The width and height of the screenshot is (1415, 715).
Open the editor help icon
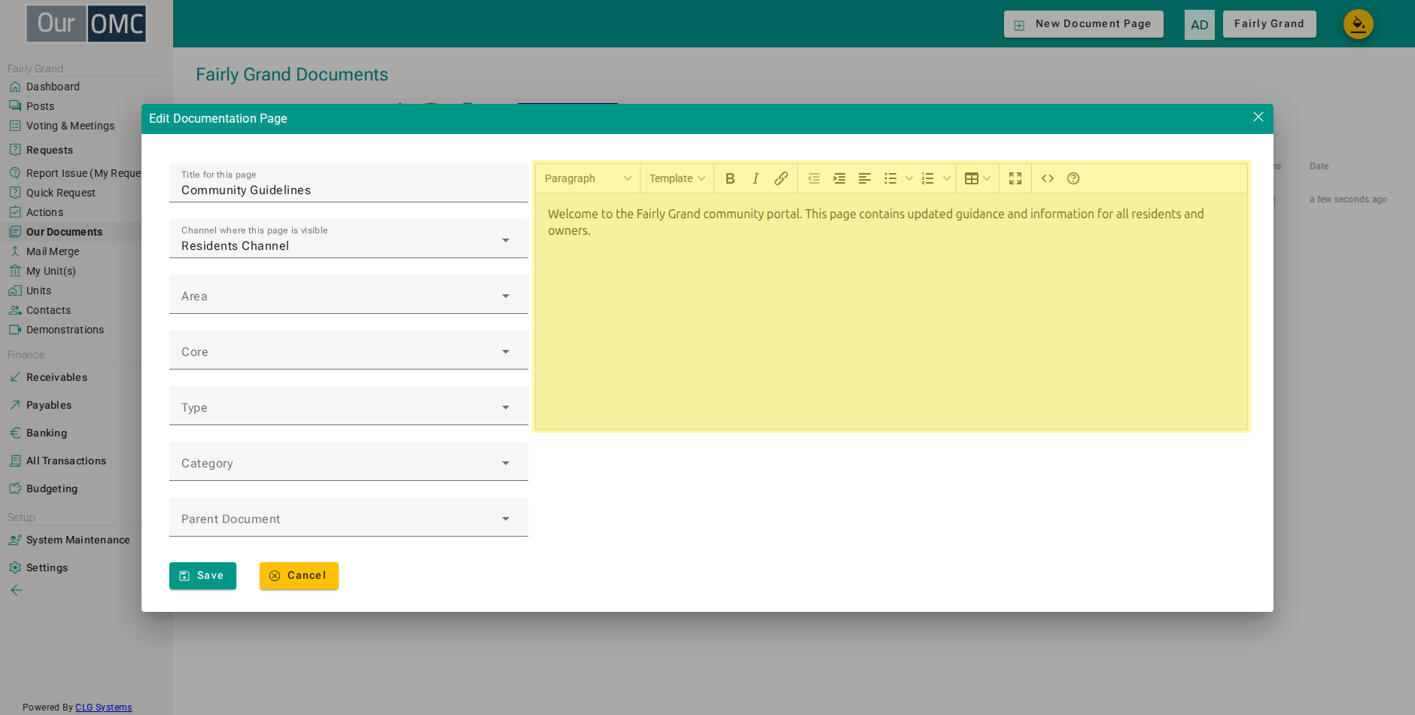click(1073, 178)
